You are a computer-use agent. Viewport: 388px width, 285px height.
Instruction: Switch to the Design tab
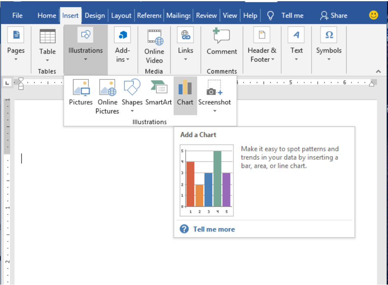click(x=95, y=15)
